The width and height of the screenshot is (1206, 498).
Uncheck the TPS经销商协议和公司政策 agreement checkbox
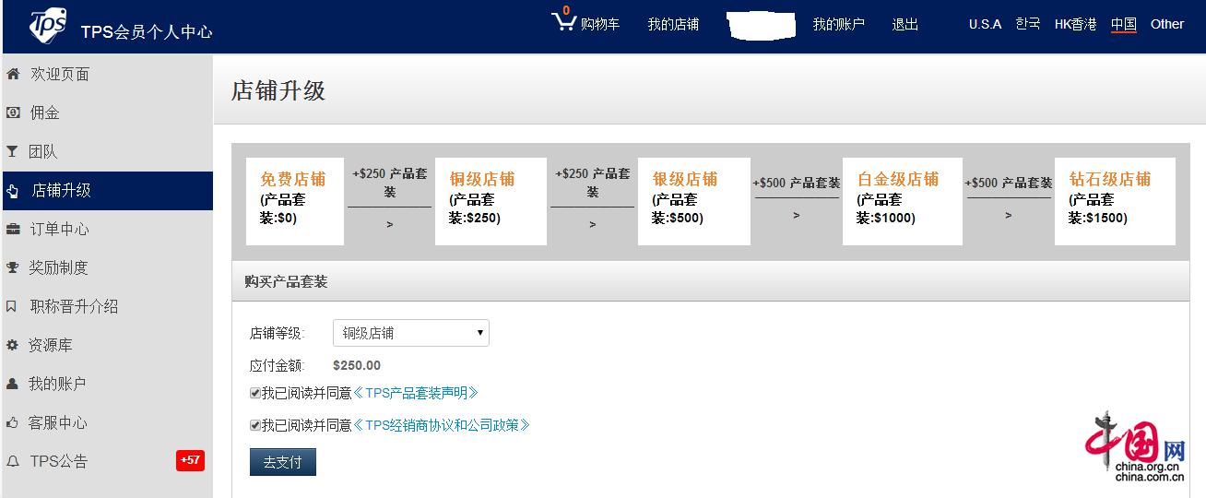pyautogui.click(x=255, y=425)
